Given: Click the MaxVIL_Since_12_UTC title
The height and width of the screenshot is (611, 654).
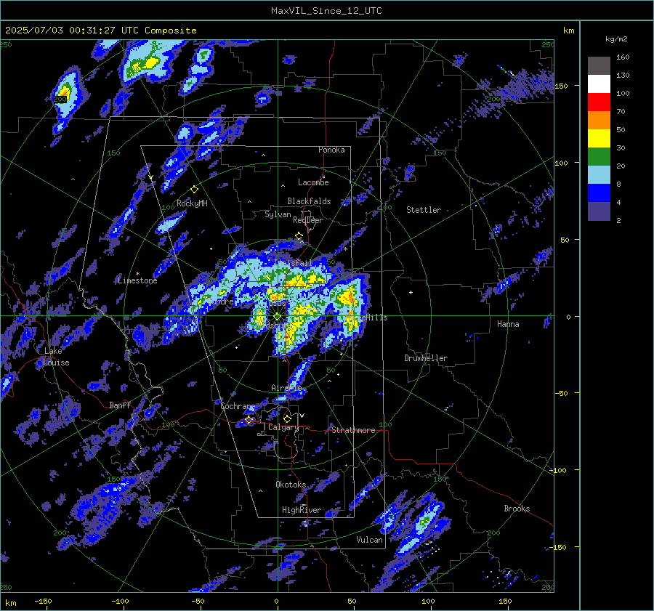Looking at the screenshot, I should pyautogui.click(x=326, y=11).
